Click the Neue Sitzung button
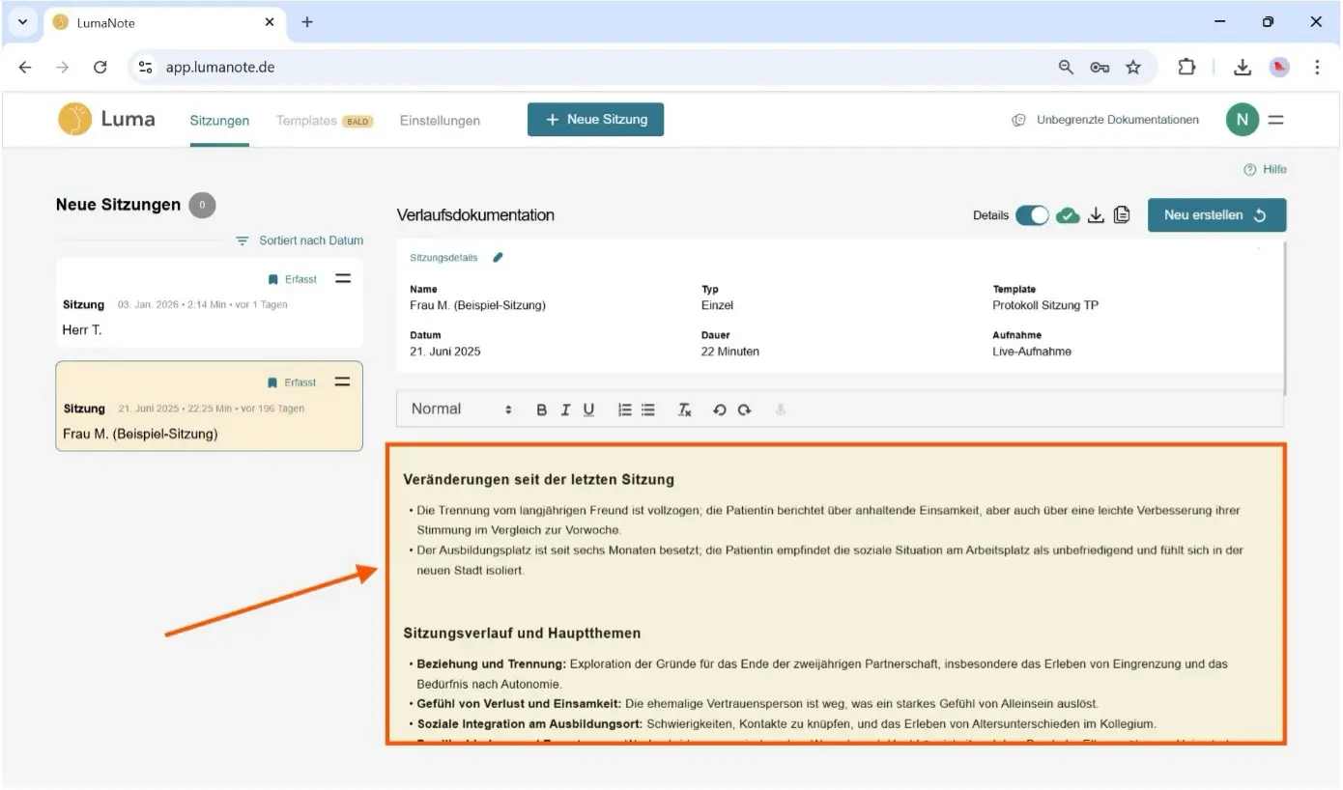The image size is (1343, 790). click(x=595, y=120)
